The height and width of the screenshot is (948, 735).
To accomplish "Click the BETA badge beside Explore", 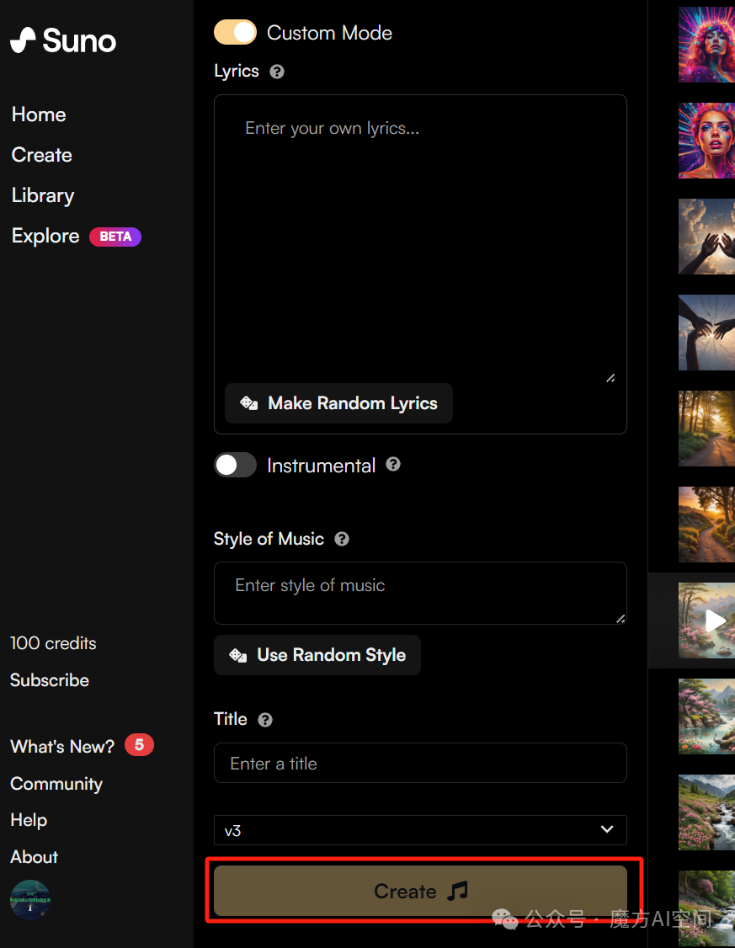I will 115,237.
